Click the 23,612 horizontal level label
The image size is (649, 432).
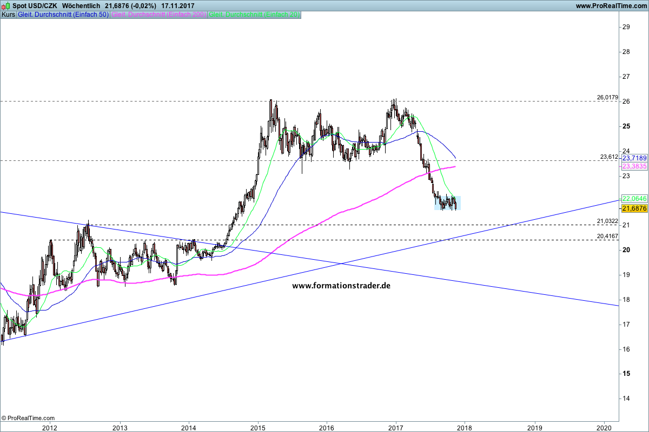point(608,157)
